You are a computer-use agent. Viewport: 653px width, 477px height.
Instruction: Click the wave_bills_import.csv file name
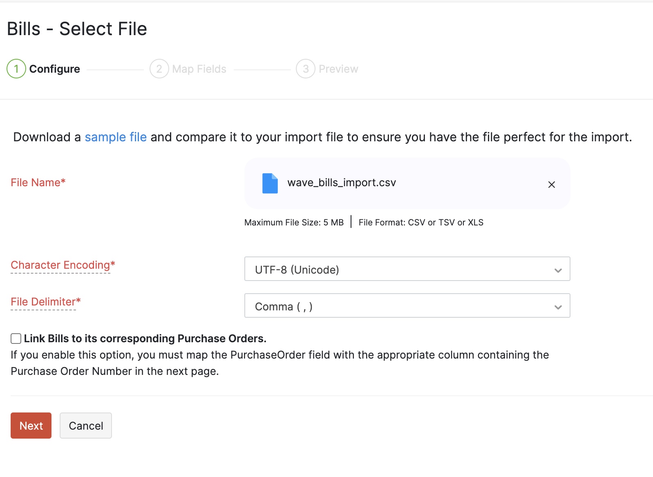[x=342, y=183]
